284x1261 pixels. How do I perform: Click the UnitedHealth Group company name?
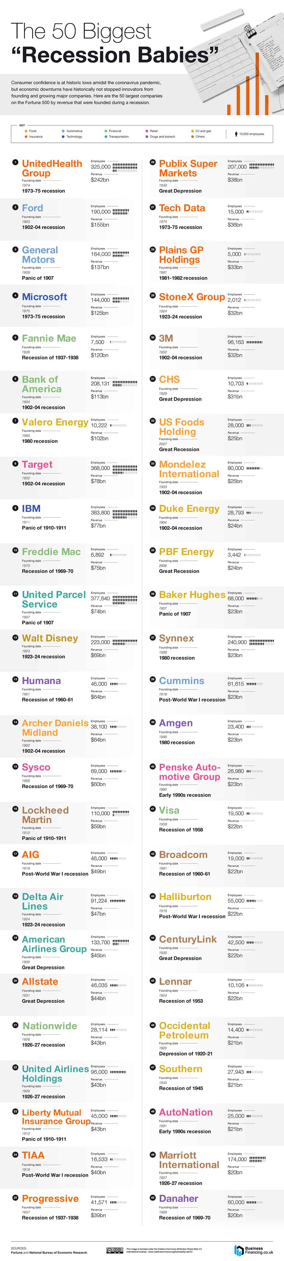click(52, 168)
